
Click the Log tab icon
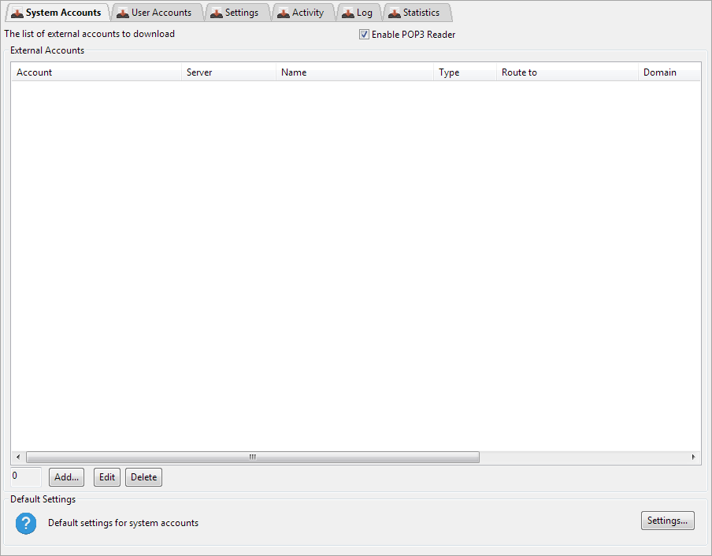click(347, 13)
